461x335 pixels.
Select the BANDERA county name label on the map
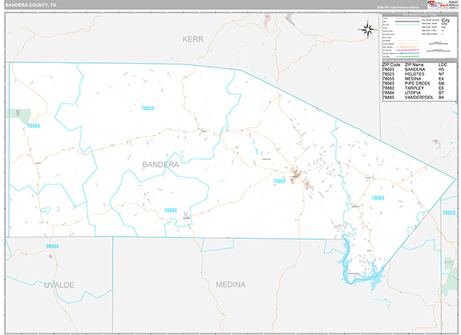[x=160, y=164]
